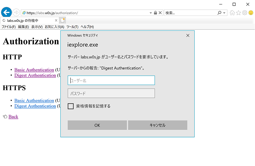Open the ツール(T) menu
255x166 pixels.
point(72,27)
